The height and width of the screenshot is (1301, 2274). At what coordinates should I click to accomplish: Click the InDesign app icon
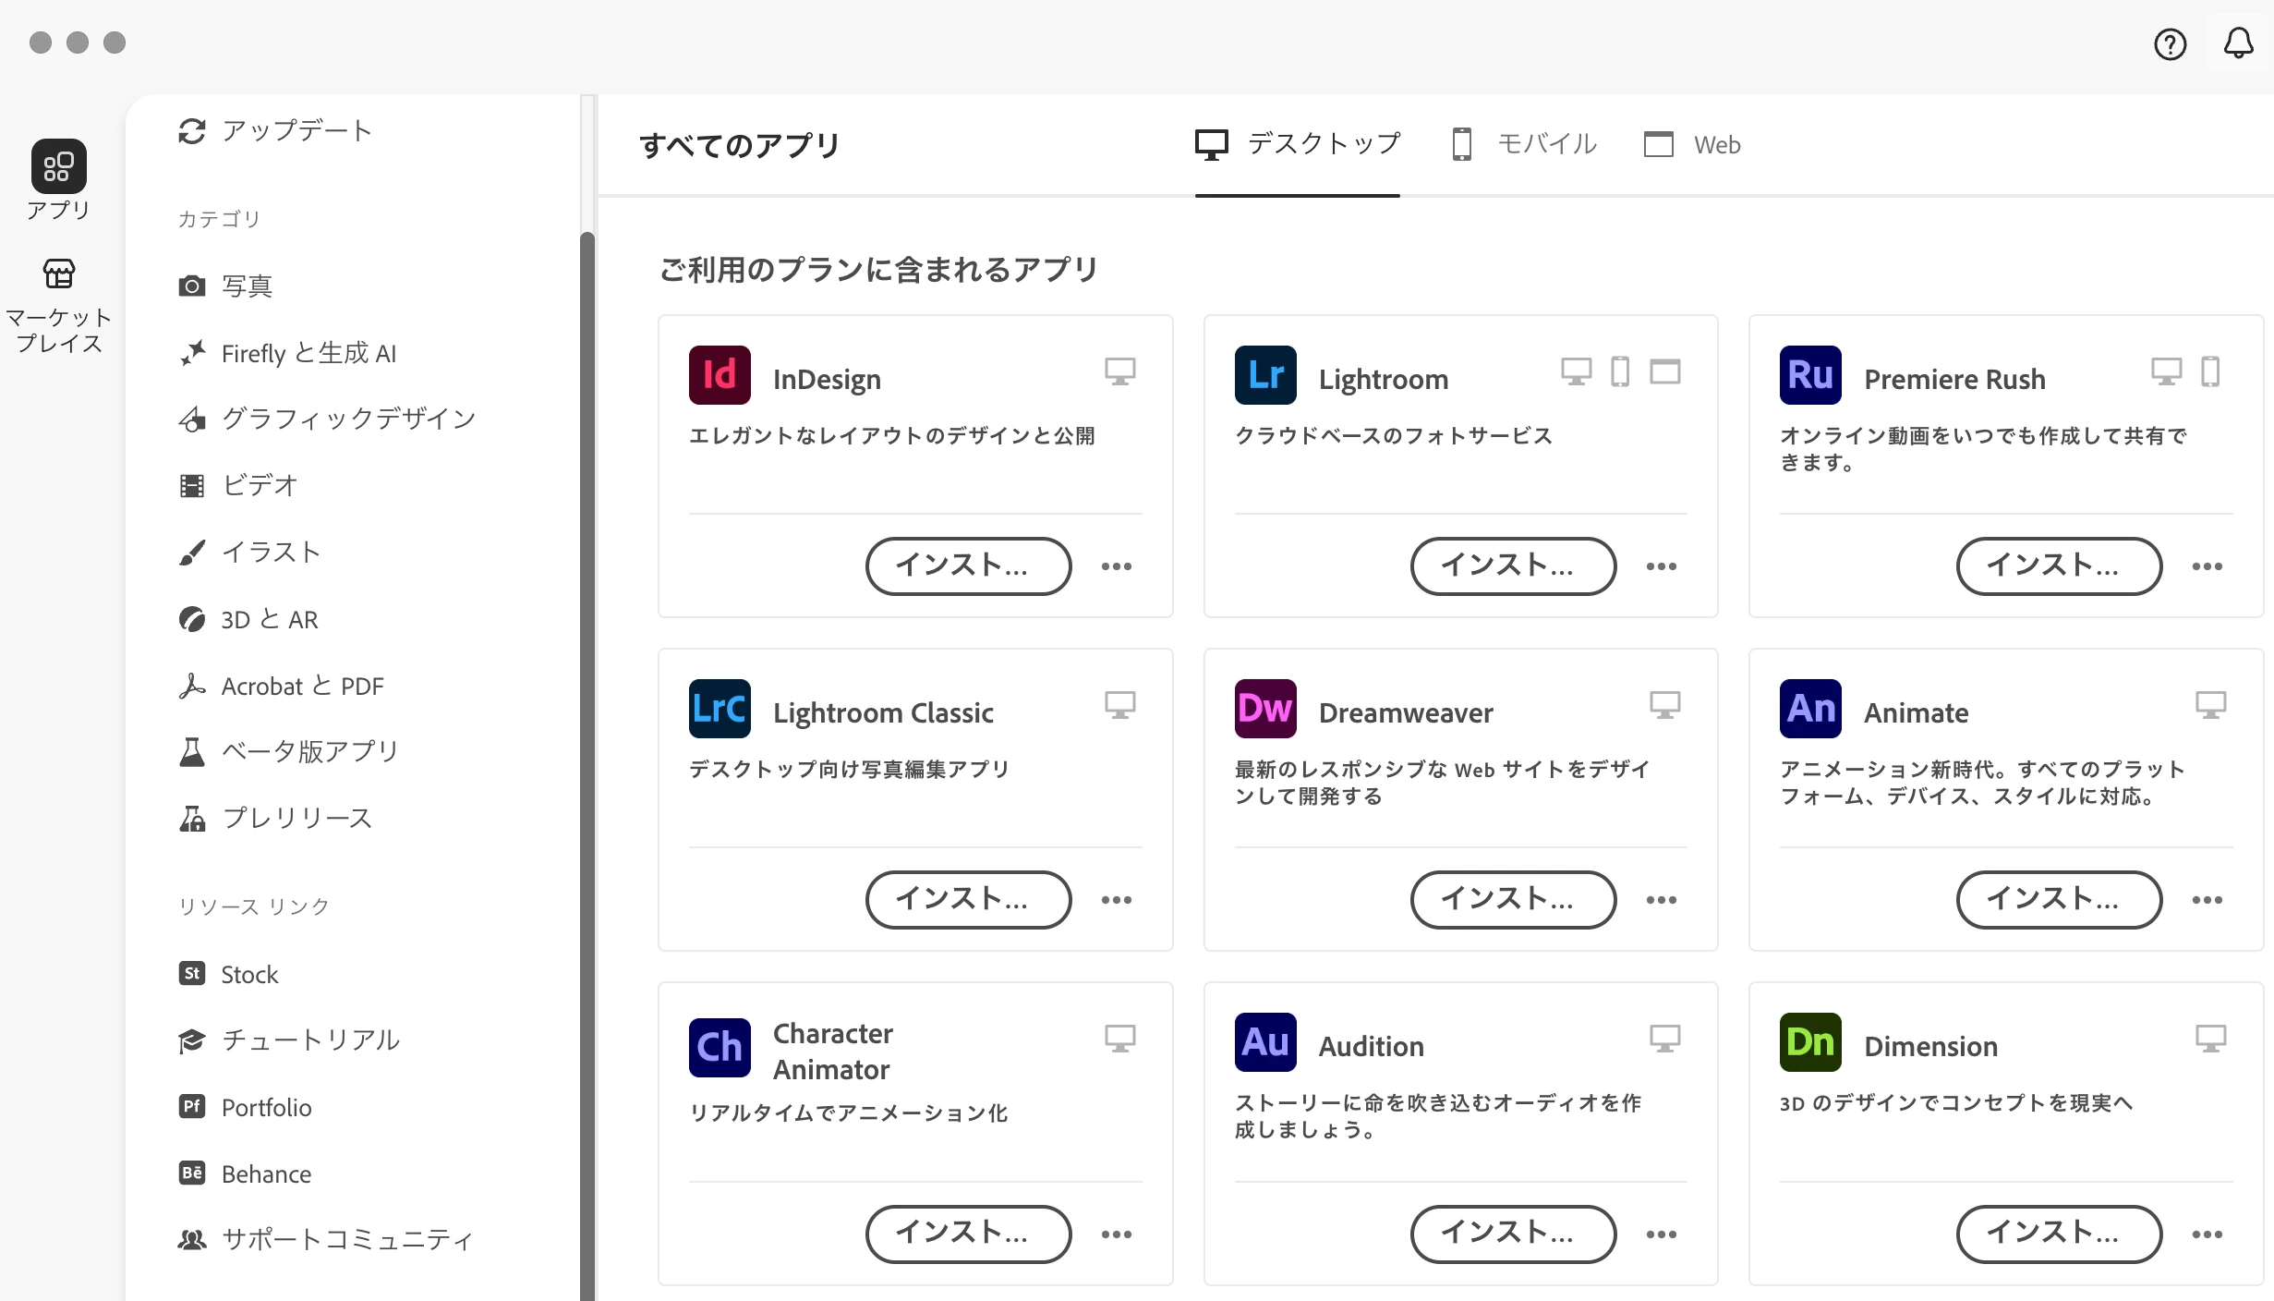pos(720,375)
